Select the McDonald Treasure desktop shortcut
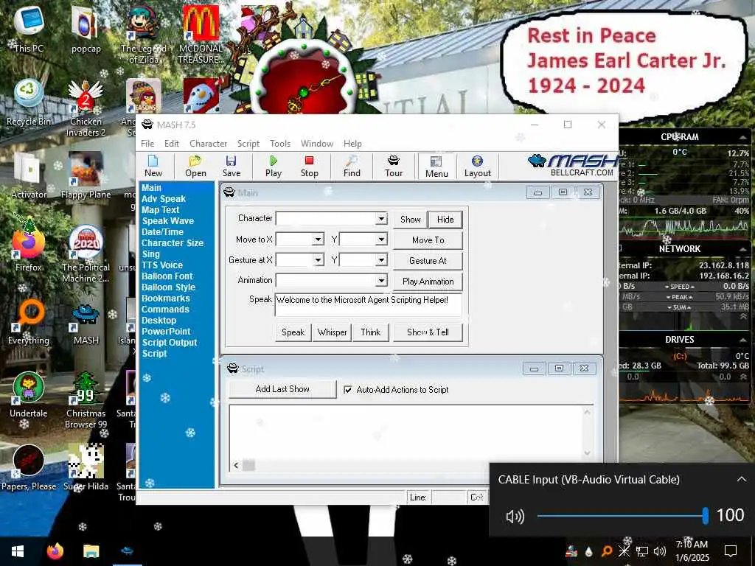755x566 pixels. 201,35
